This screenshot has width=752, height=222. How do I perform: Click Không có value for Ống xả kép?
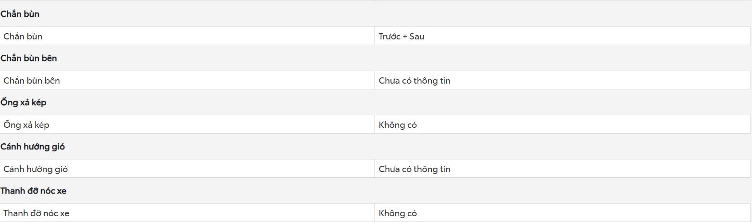pos(398,125)
